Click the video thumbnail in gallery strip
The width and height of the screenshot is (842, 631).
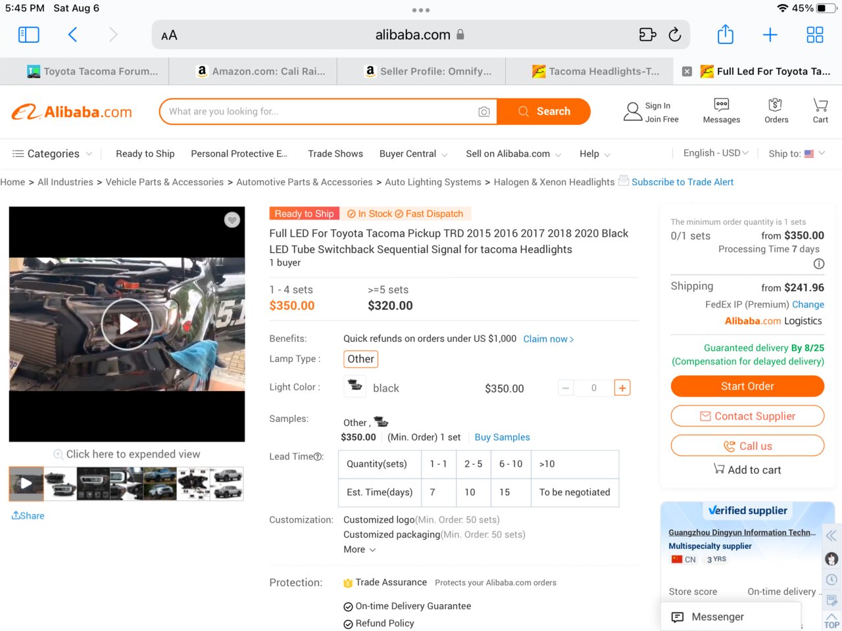click(x=26, y=484)
